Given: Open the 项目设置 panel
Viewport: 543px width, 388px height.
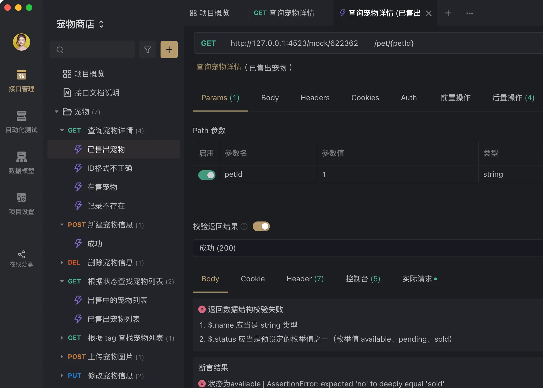Looking at the screenshot, I should pyautogui.click(x=21, y=203).
